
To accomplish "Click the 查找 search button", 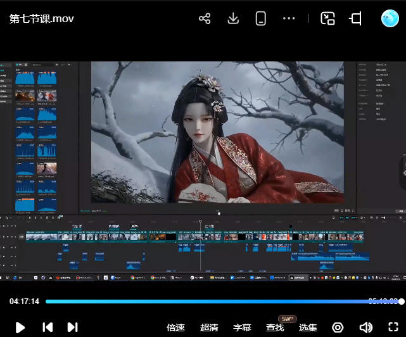I will [x=275, y=327].
